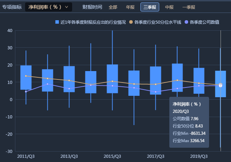Click the 2015/Q3 box plot bar
231x162 pixels.
point(112,79)
